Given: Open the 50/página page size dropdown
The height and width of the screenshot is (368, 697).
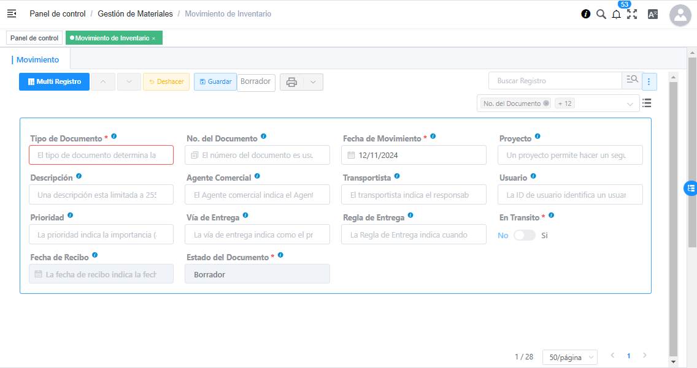Looking at the screenshot, I should [569, 358].
